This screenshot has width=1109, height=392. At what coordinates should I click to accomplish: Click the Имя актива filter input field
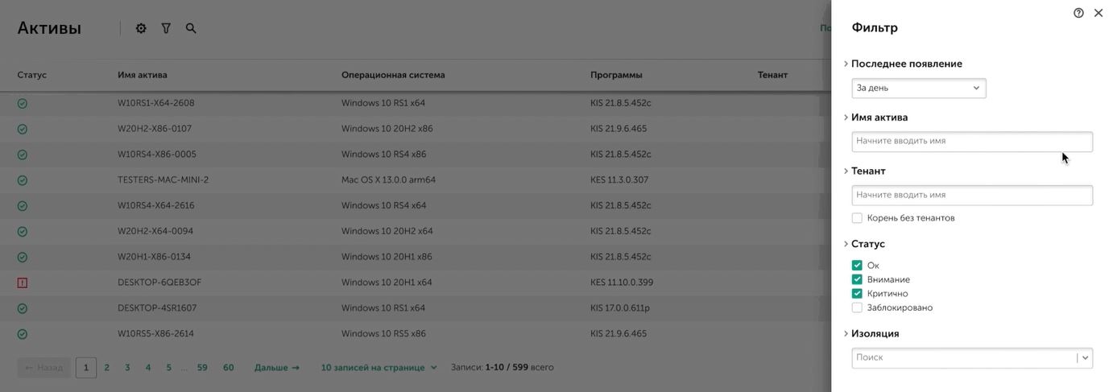pyautogui.click(x=971, y=142)
